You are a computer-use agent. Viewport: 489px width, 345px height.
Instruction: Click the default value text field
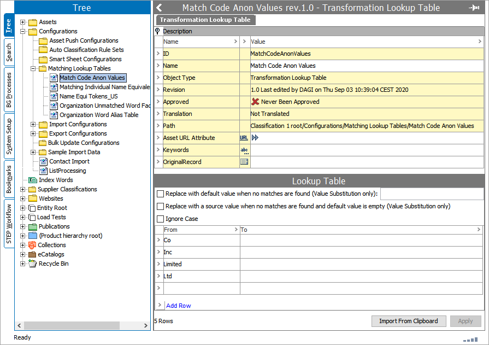[431, 194]
